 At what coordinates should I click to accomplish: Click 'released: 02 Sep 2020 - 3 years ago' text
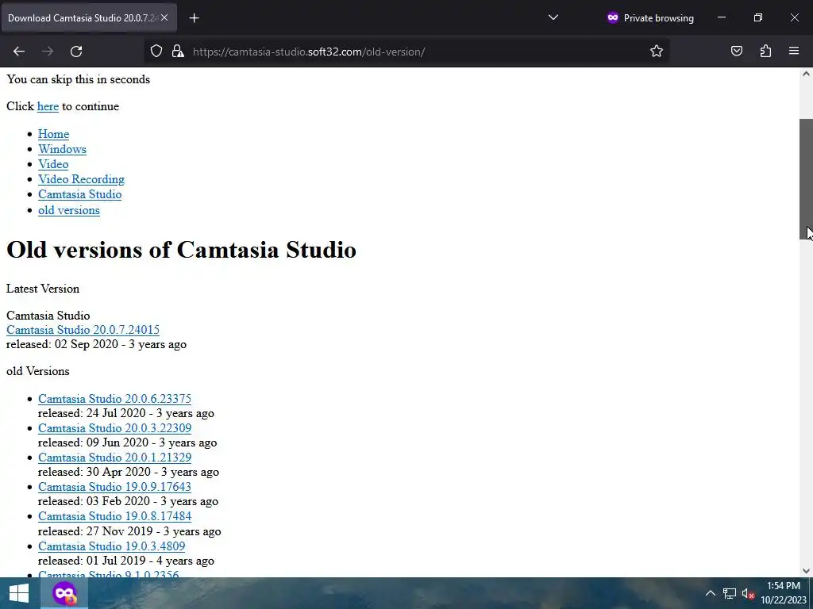96,344
